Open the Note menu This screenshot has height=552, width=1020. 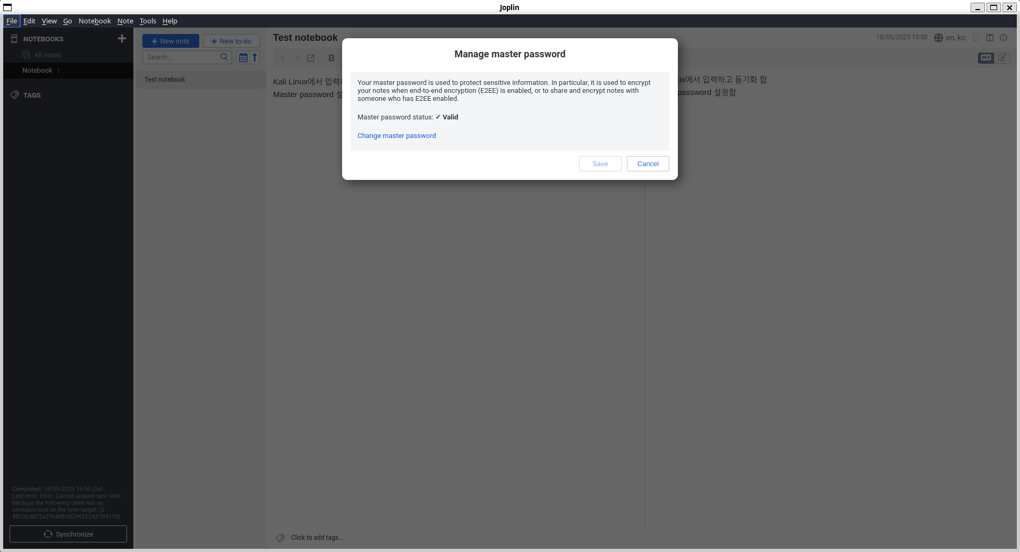coord(125,21)
